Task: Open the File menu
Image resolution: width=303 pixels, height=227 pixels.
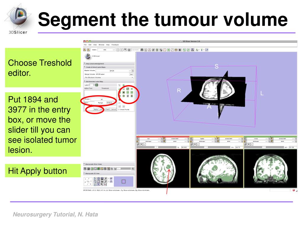Action: pyautogui.click(x=85, y=45)
